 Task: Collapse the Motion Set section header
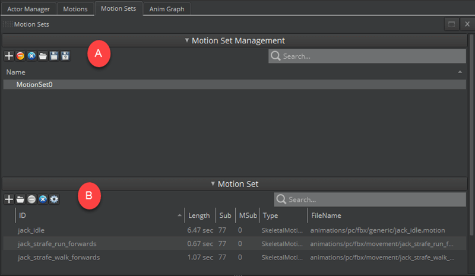click(235, 184)
